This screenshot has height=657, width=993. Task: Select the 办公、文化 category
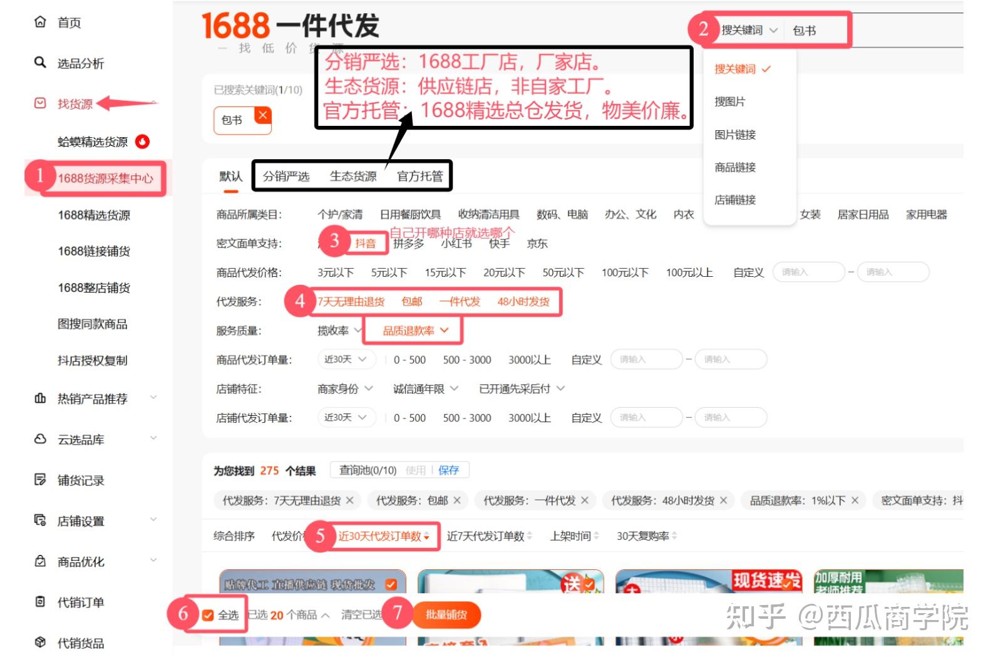point(630,215)
